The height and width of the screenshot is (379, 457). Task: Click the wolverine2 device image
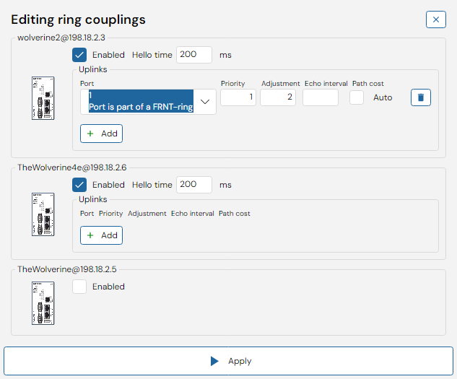(43, 98)
